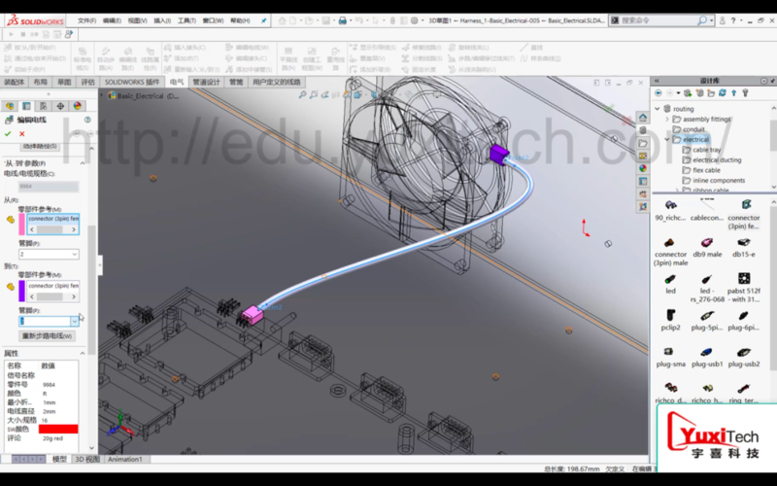Viewport: 777px width, 486px height.
Task: Open the help icon in the property panel header
Action: (87, 120)
